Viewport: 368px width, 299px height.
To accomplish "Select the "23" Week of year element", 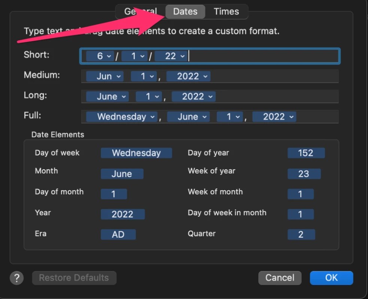I will 304,173.
